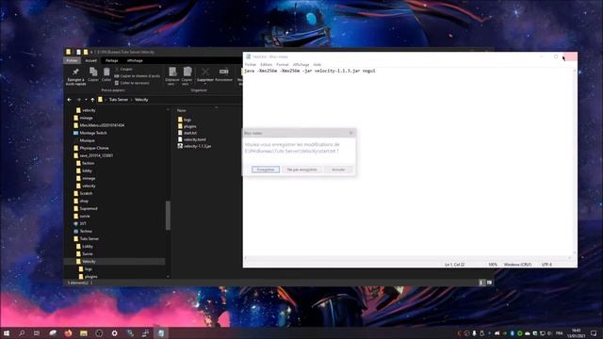Open the Déplacer vers ribbon button
This screenshot has height=339, width=603.
(171, 75)
